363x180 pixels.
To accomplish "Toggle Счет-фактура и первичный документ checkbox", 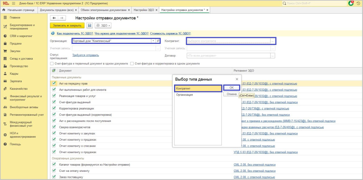I will point(52,64).
